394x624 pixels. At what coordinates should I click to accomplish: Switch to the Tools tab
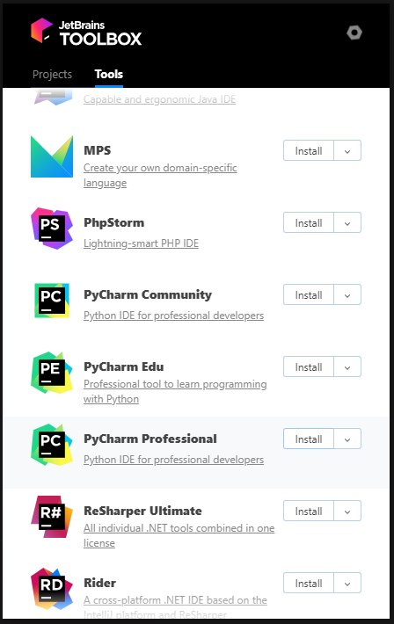click(x=109, y=75)
